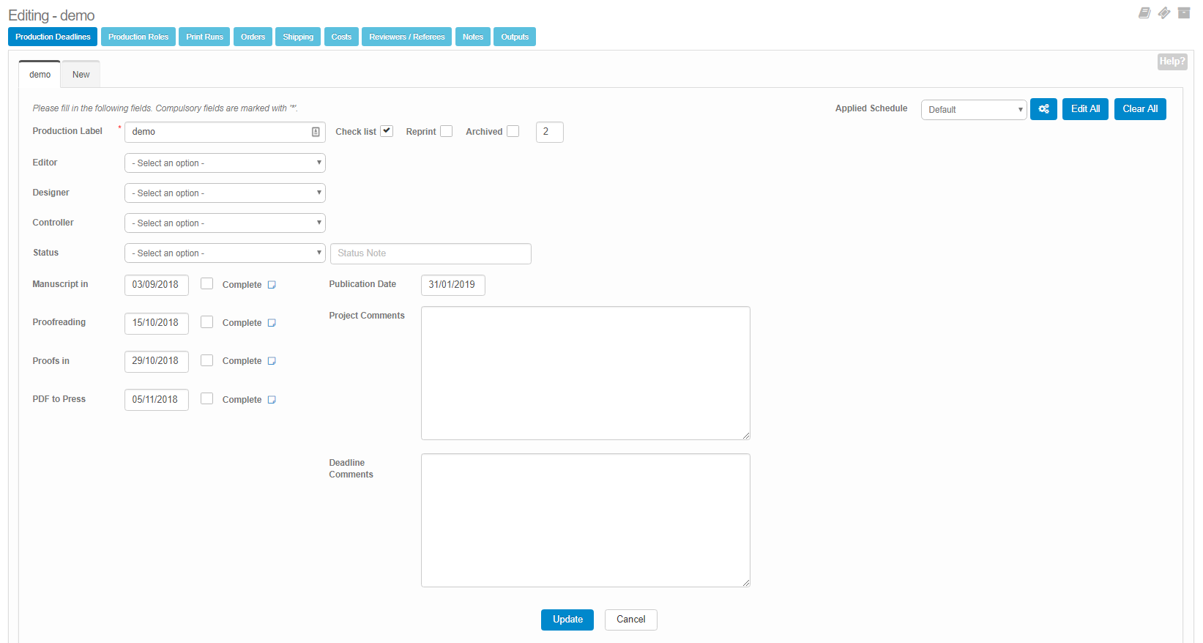The height and width of the screenshot is (643, 1203).
Task: Open the note icon beside Proofs in Complete
Action: tap(272, 361)
